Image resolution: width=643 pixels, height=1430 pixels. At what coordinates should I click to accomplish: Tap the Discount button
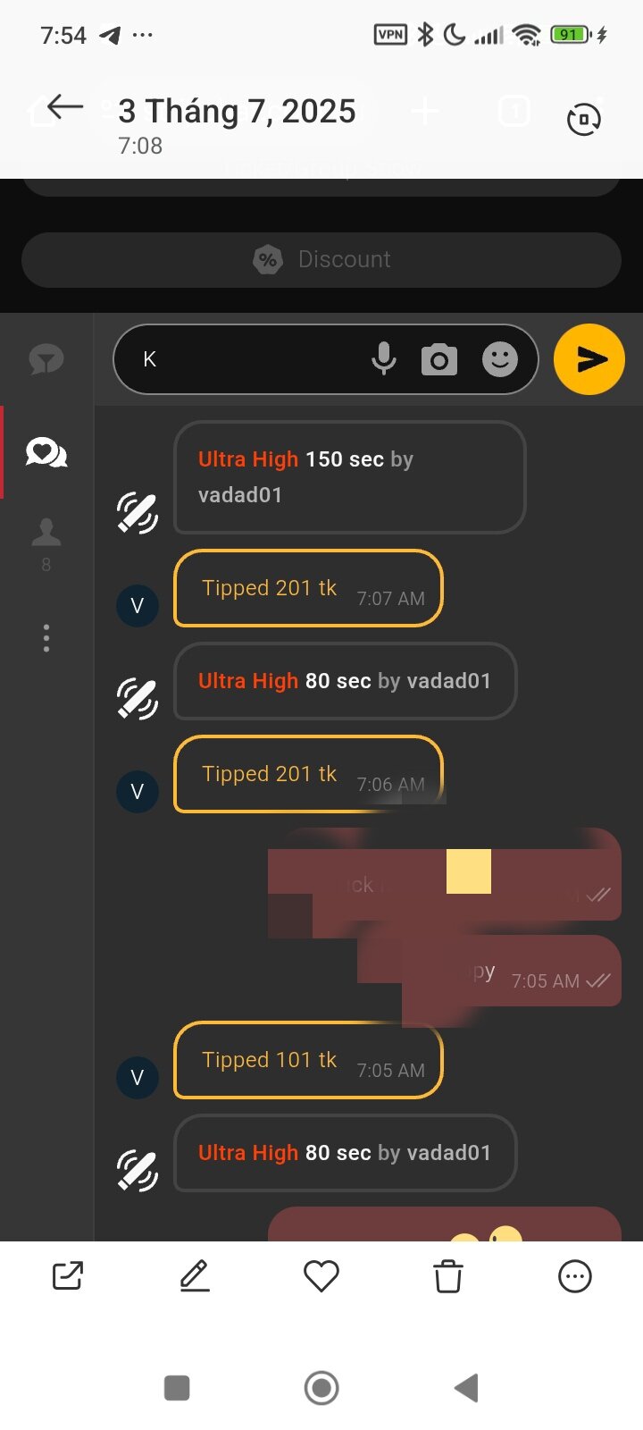321,259
